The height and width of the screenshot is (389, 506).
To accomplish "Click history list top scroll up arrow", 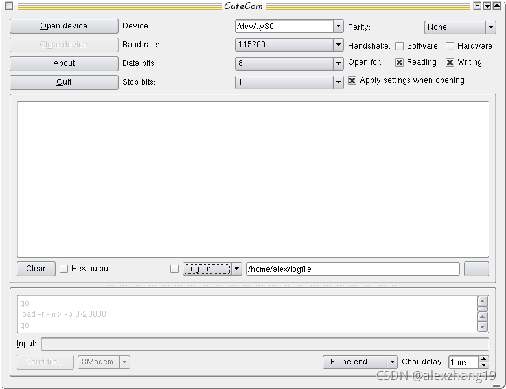I will pyautogui.click(x=483, y=302).
